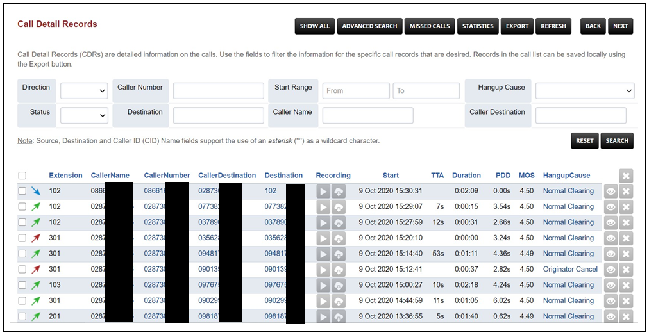Delete the 15:14:40 call record
This screenshot has width=649, height=335.
click(x=626, y=254)
